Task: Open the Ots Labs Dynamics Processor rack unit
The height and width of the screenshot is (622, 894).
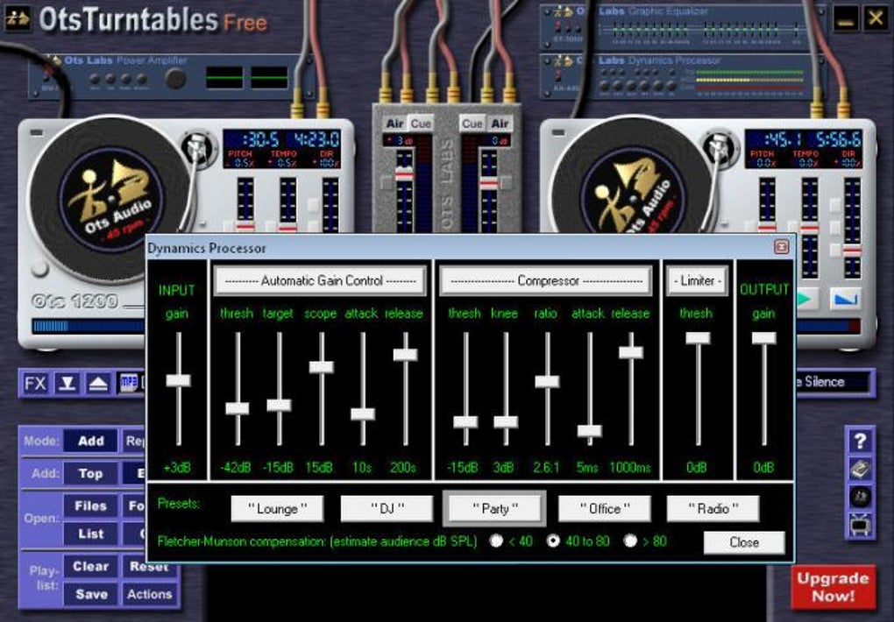Action: [x=681, y=76]
